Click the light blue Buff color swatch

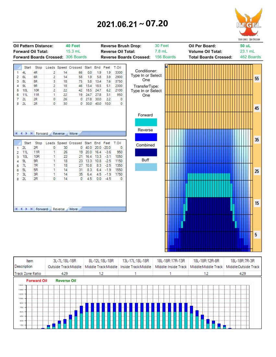point(146,167)
